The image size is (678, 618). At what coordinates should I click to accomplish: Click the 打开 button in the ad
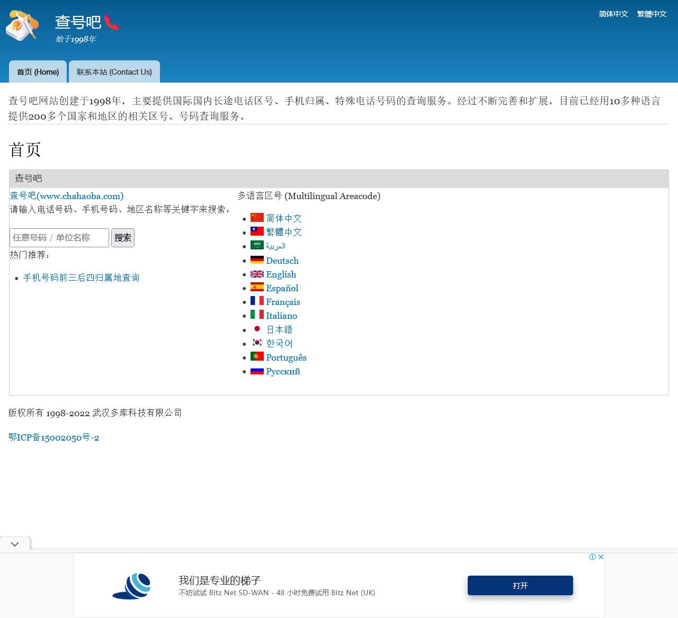(520, 586)
